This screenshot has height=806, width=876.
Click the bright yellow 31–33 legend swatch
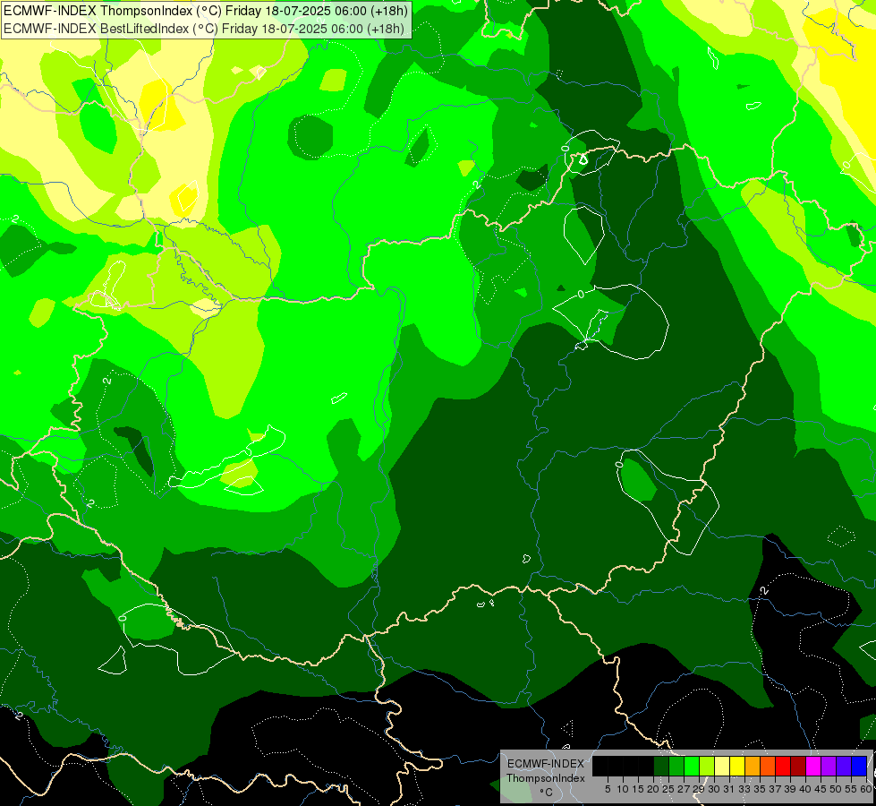[x=737, y=766]
